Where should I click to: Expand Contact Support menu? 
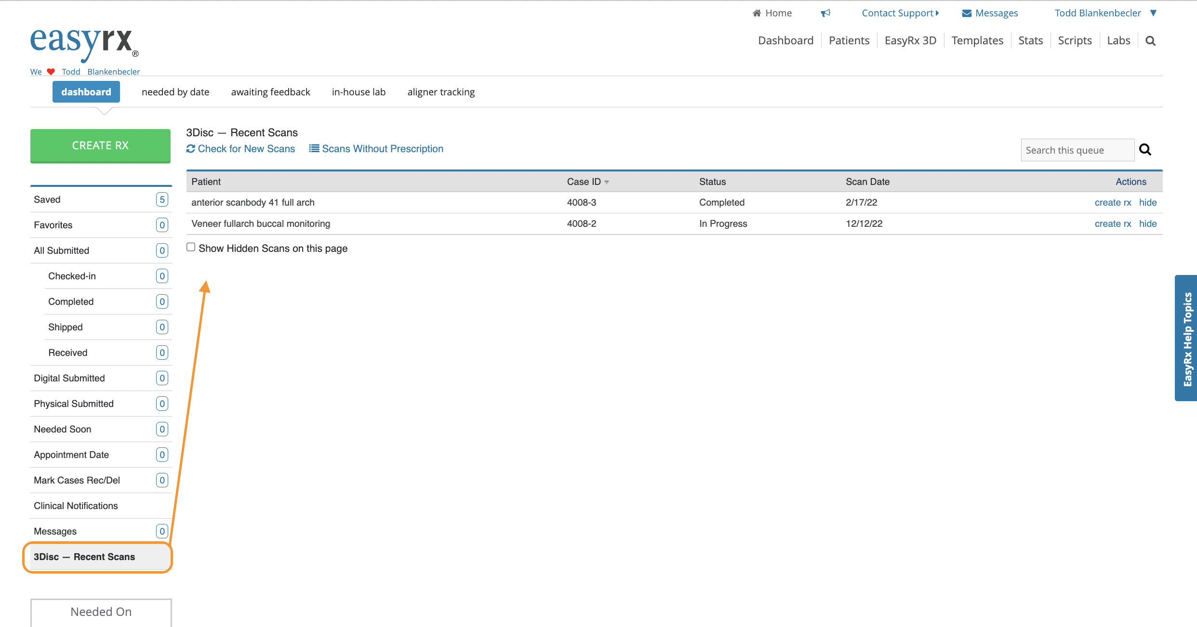[900, 13]
